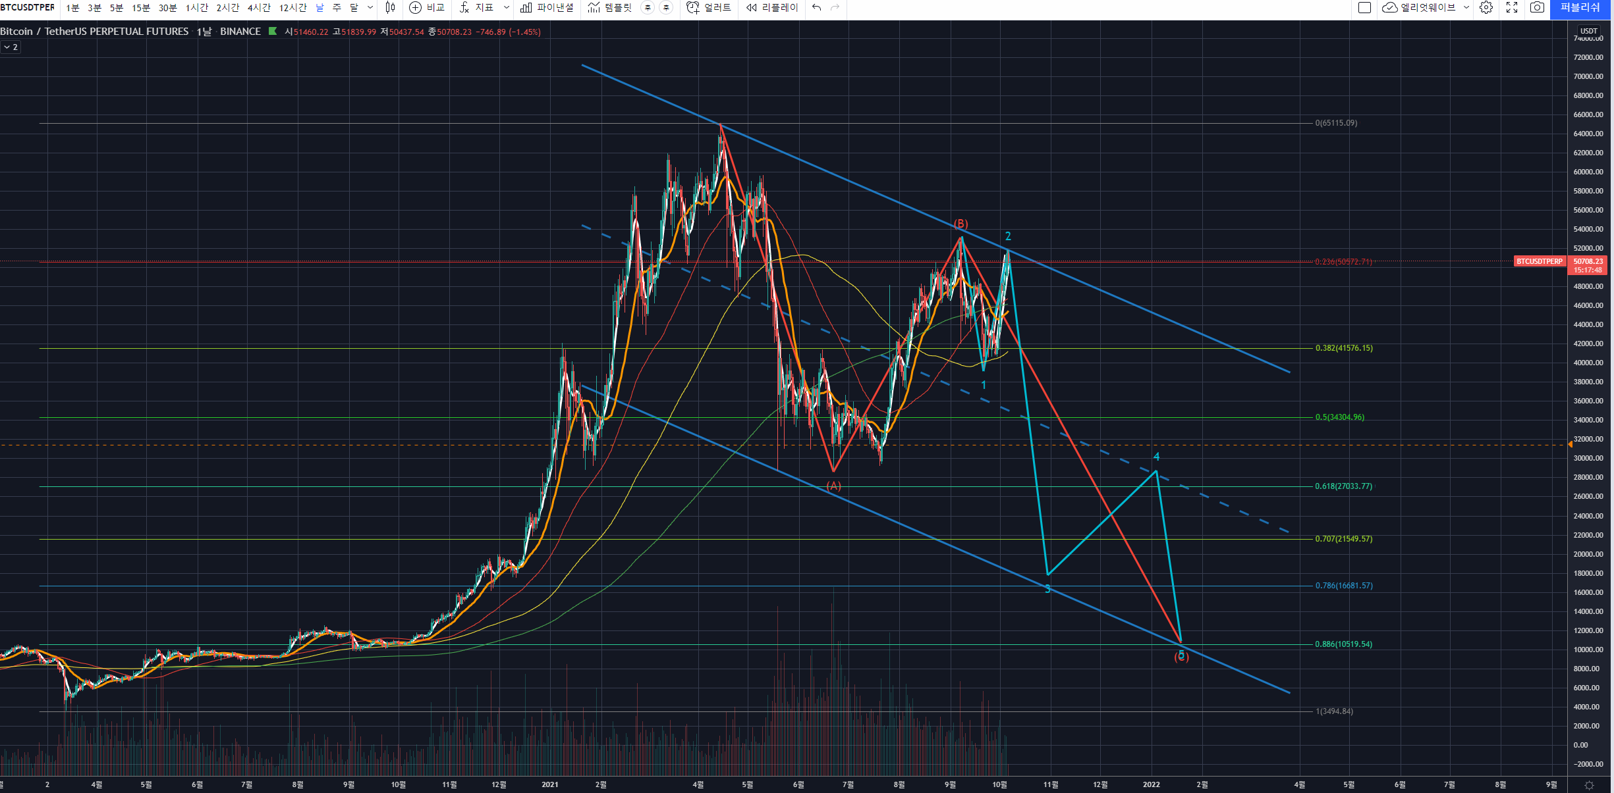1614x793 pixels.
Task: Select the chart layout square icon
Action: point(1365,8)
